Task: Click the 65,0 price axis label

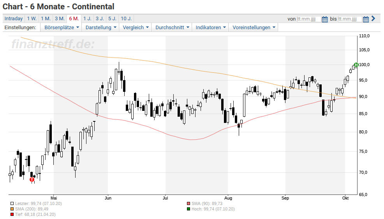Action: (363, 194)
